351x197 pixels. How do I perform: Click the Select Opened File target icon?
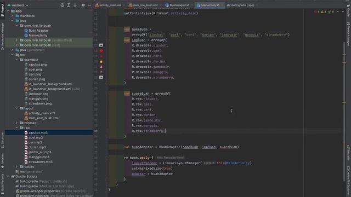pyautogui.click(x=62, y=5)
